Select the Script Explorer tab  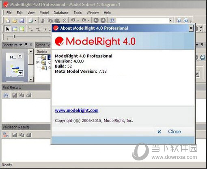pos(43,45)
